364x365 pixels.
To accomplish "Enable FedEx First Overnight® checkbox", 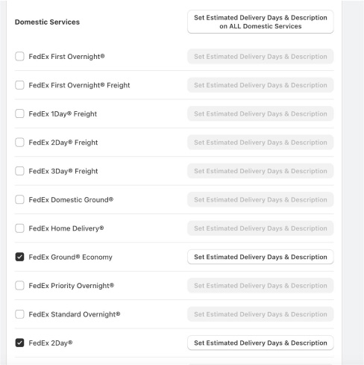I will (x=19, y=56).
